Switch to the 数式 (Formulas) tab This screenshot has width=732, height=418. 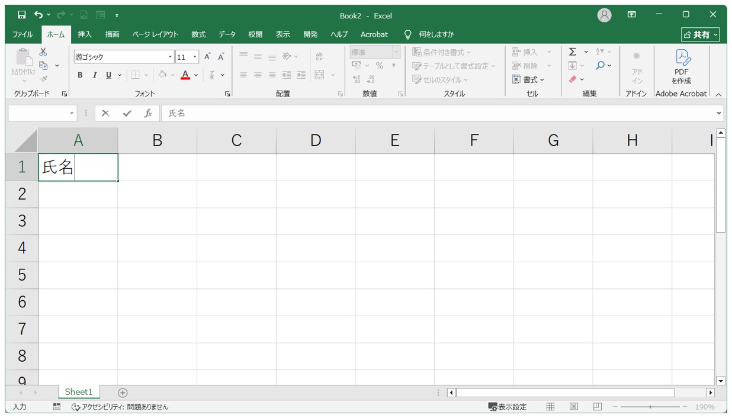click(198, 34)
